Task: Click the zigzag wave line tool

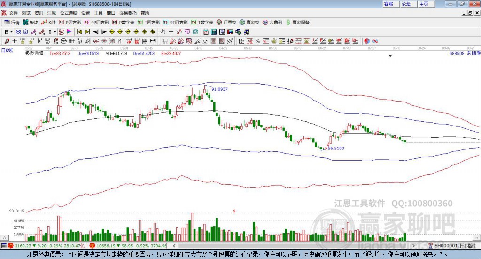Action: (205, 41)
